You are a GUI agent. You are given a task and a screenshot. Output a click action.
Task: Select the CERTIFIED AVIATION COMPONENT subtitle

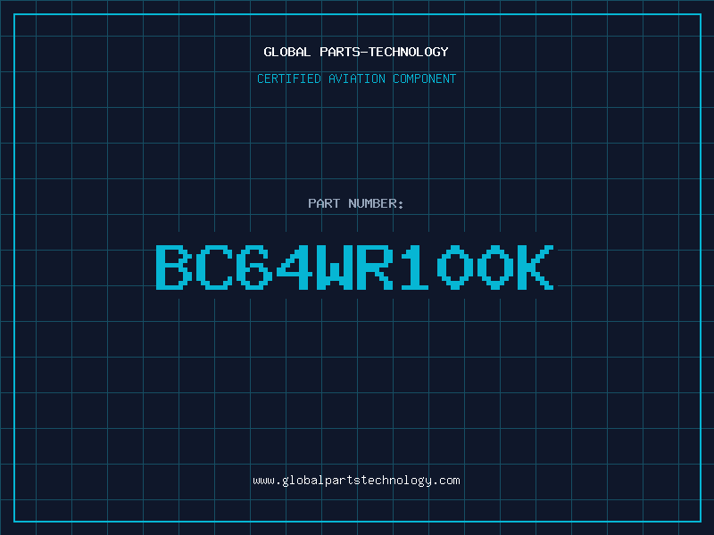click(x=356, y=78)
